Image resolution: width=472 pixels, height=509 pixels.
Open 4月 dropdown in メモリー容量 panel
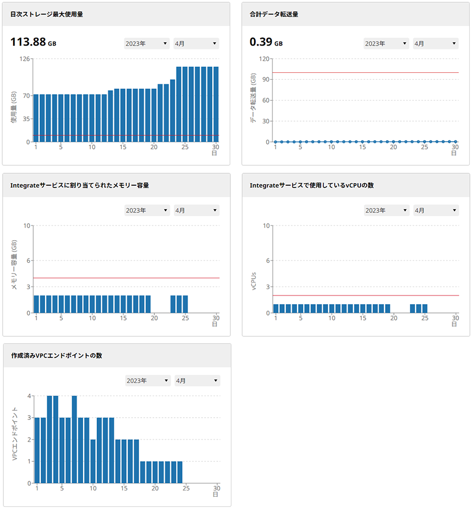click(x=196, y=210)
